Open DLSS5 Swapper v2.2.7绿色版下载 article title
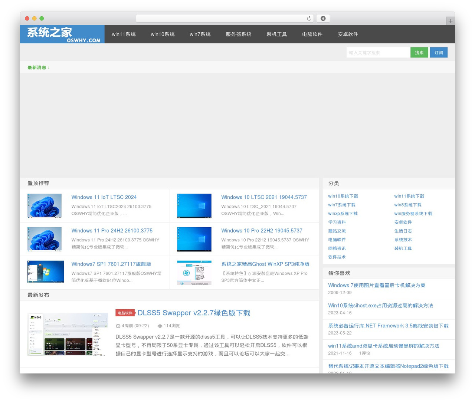 tap(194, 313)
